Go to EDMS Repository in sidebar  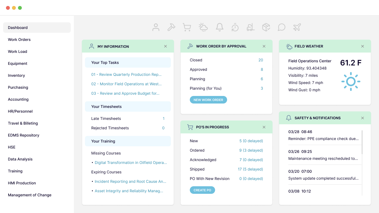pos(24,135)
